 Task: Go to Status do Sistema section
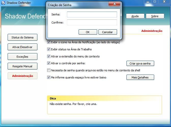(22, 37)
